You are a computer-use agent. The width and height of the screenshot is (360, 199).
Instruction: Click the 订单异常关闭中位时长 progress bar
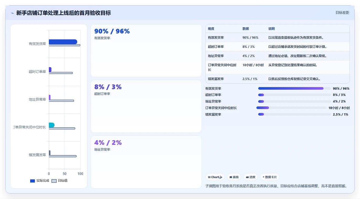pos(291,108)
